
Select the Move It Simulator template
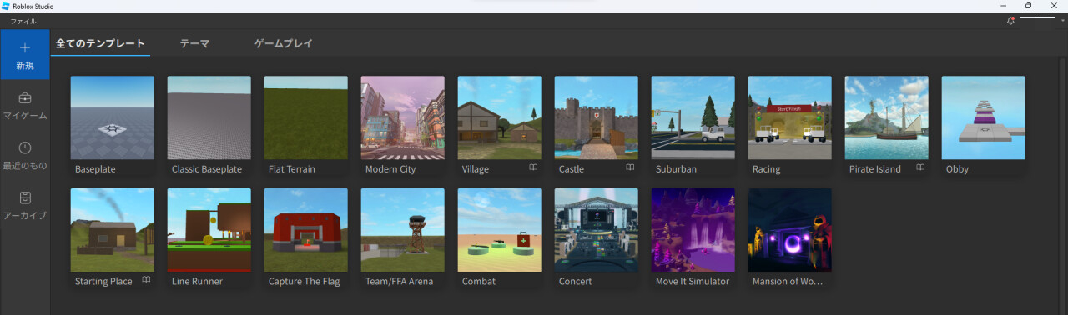(693, 230)
